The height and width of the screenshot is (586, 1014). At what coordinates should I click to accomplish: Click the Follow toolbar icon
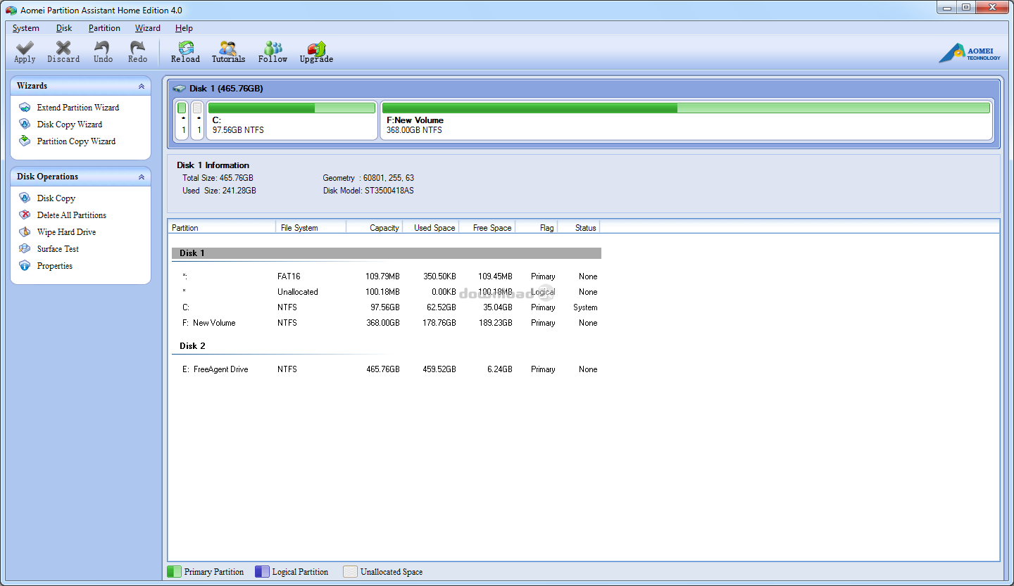pyautogui.click(x=273, y=51)
